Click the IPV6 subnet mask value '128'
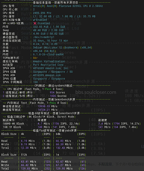 pos(35,82)
